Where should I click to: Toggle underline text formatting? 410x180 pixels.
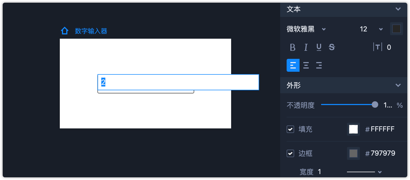pyautogui.click(x=319, y=48)
